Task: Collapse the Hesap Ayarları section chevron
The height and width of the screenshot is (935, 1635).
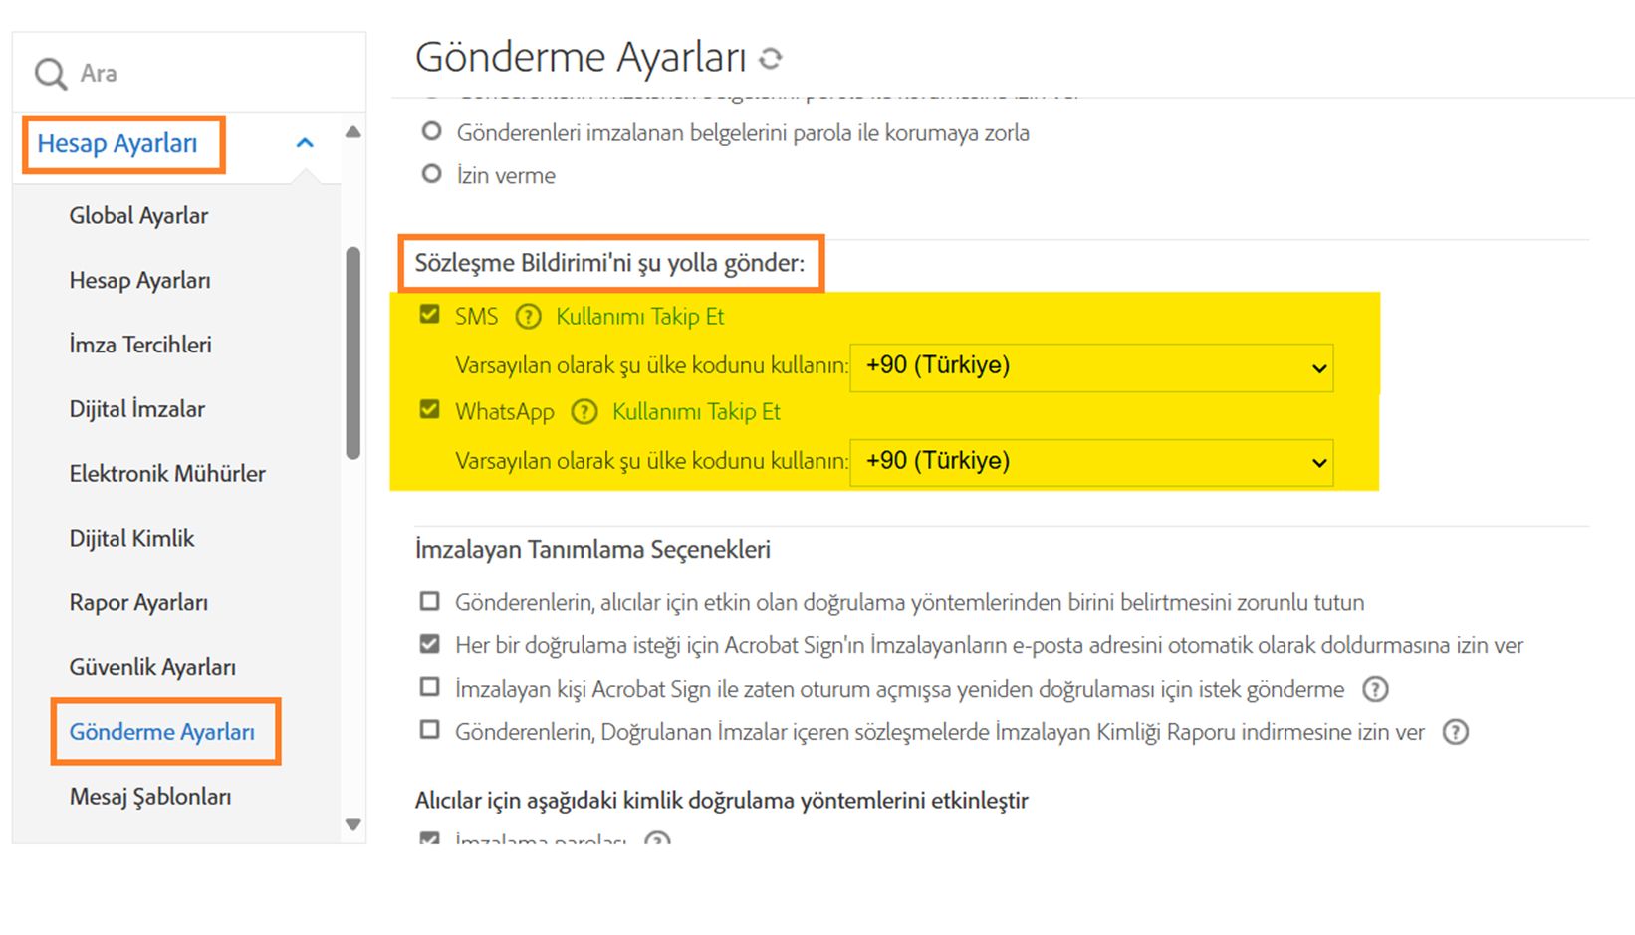Action: pyautogui.click(x=305, y=144)
